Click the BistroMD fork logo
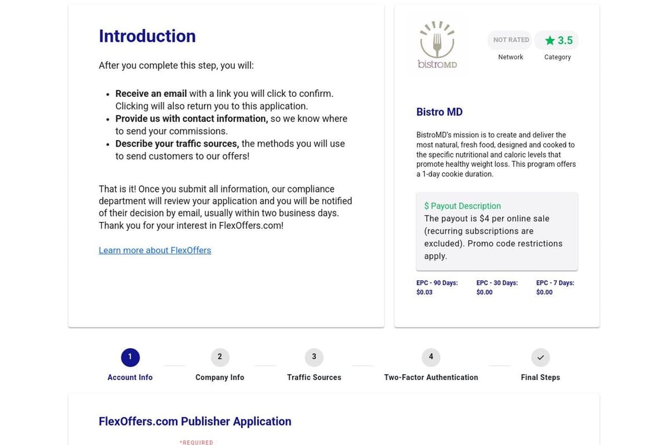The width and height of the screenshot is (668, 445). (437, 45)
